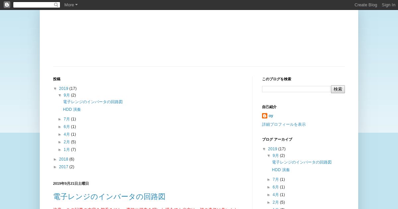Expand 6月 in the left 投稿 archive
Viewport: 398px width, 209px height.
[60, 127]
